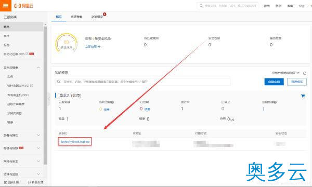Open 自动化运维 OOS sidebar entry

coord(14,54)
